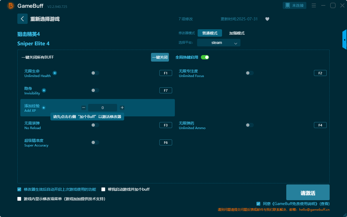
Task: Click the 更新时间:2025-07-31 text
Action: (x=239, y=19)
